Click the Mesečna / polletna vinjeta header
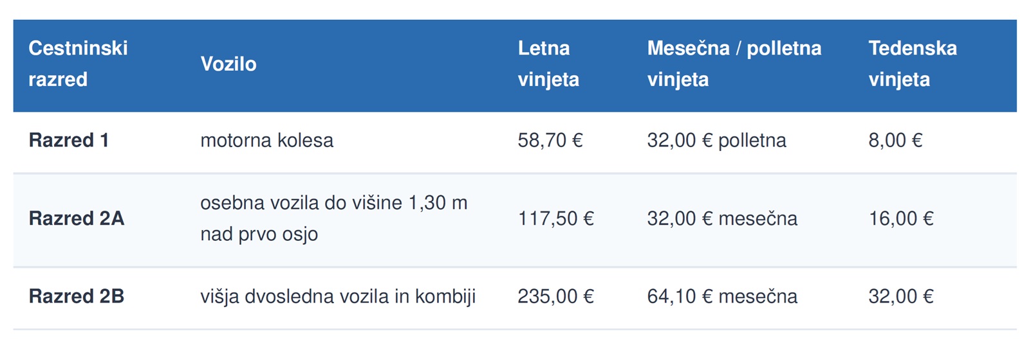This screenshot has height=352, width=1031. [734, 64]
